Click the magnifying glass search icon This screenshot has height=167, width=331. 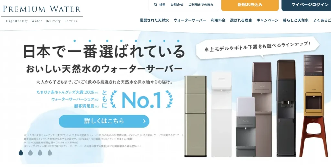click(155, 5)
